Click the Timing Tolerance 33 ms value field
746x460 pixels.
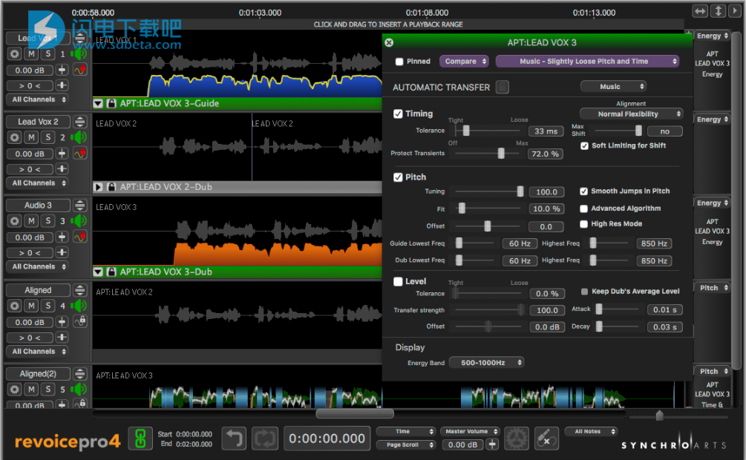tap(546, 131)
